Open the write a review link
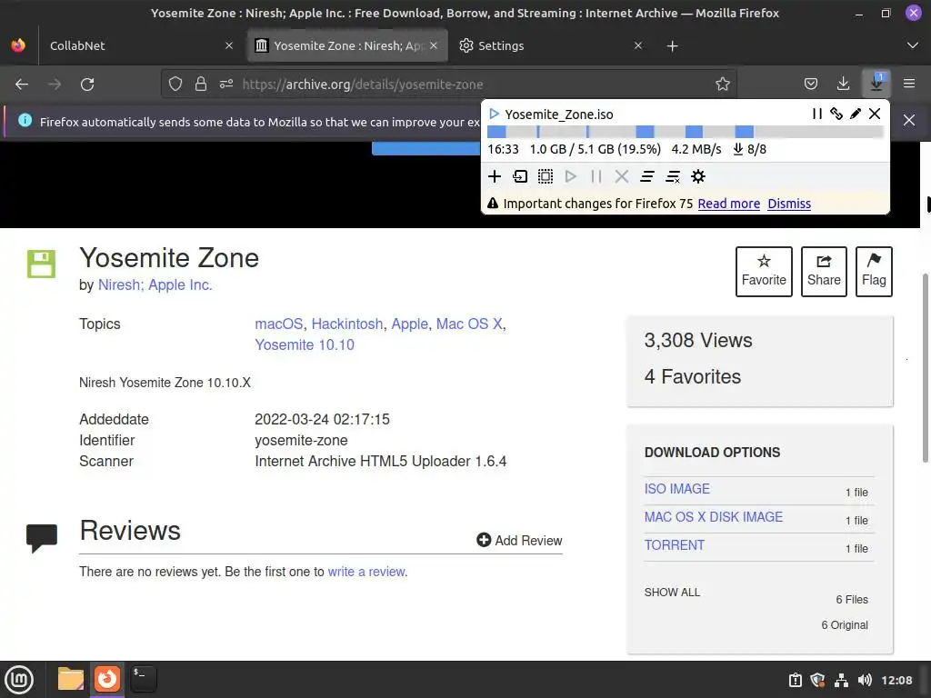 (367, 572)
